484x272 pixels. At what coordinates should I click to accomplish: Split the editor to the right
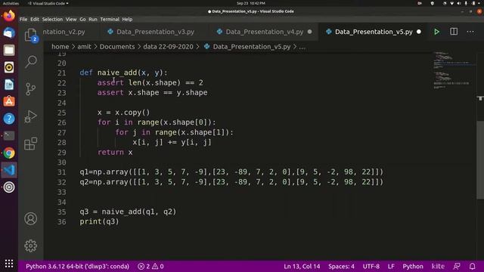pos(454,32)
